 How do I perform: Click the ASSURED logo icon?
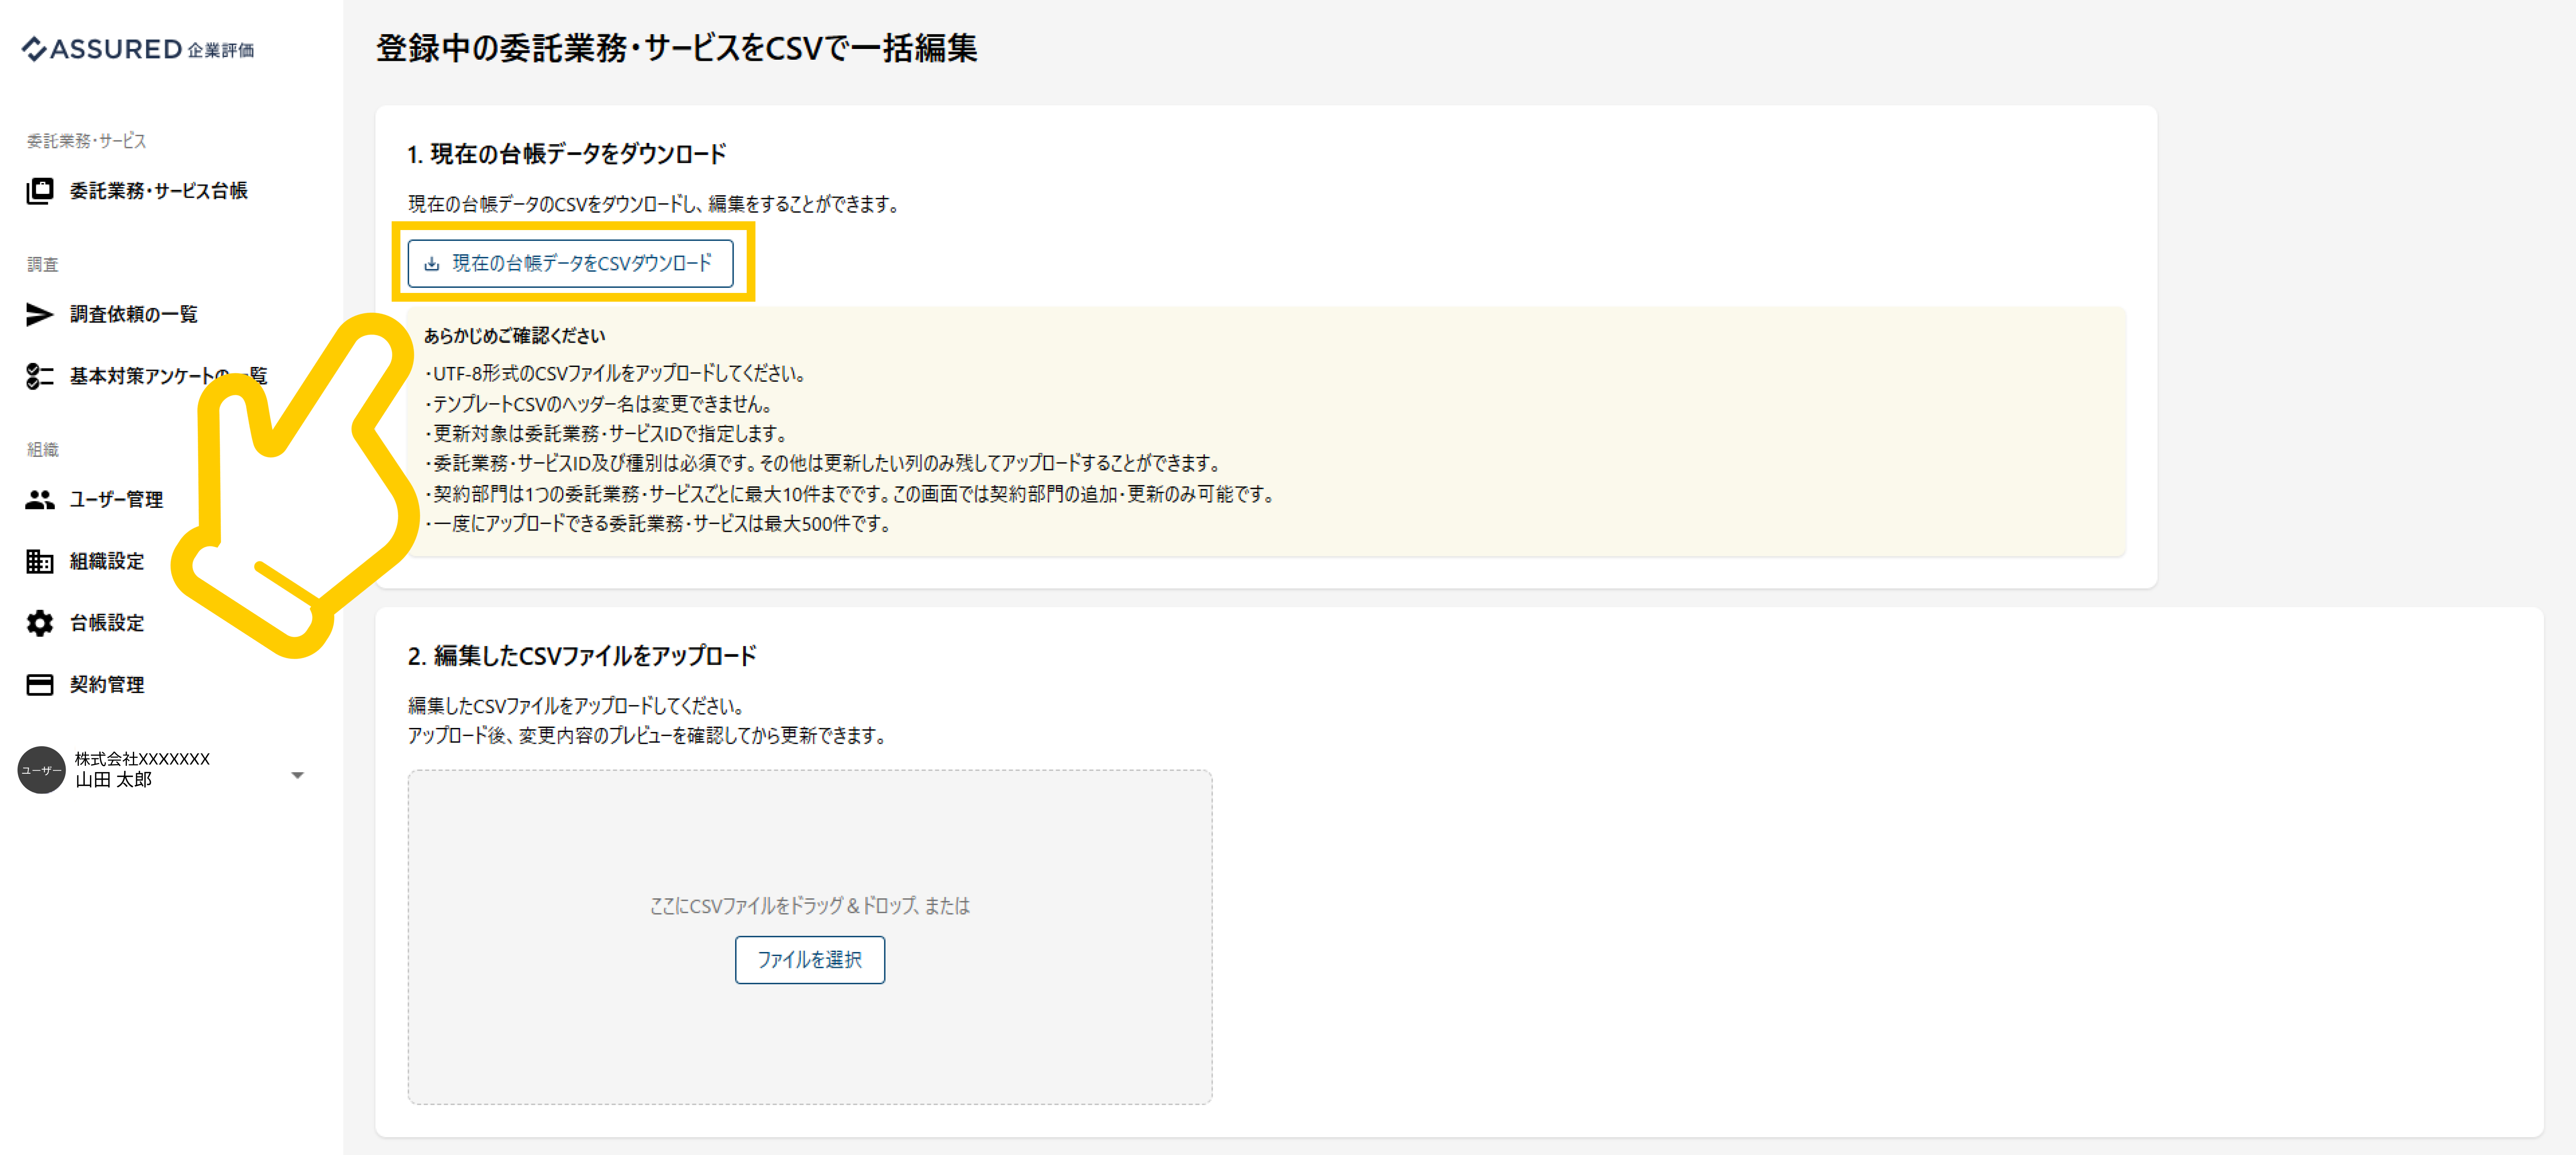pos(34,49)
